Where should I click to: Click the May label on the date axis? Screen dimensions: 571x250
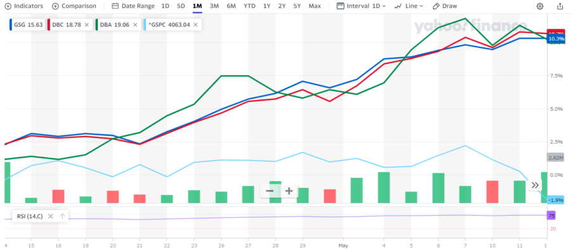point(343,246)
